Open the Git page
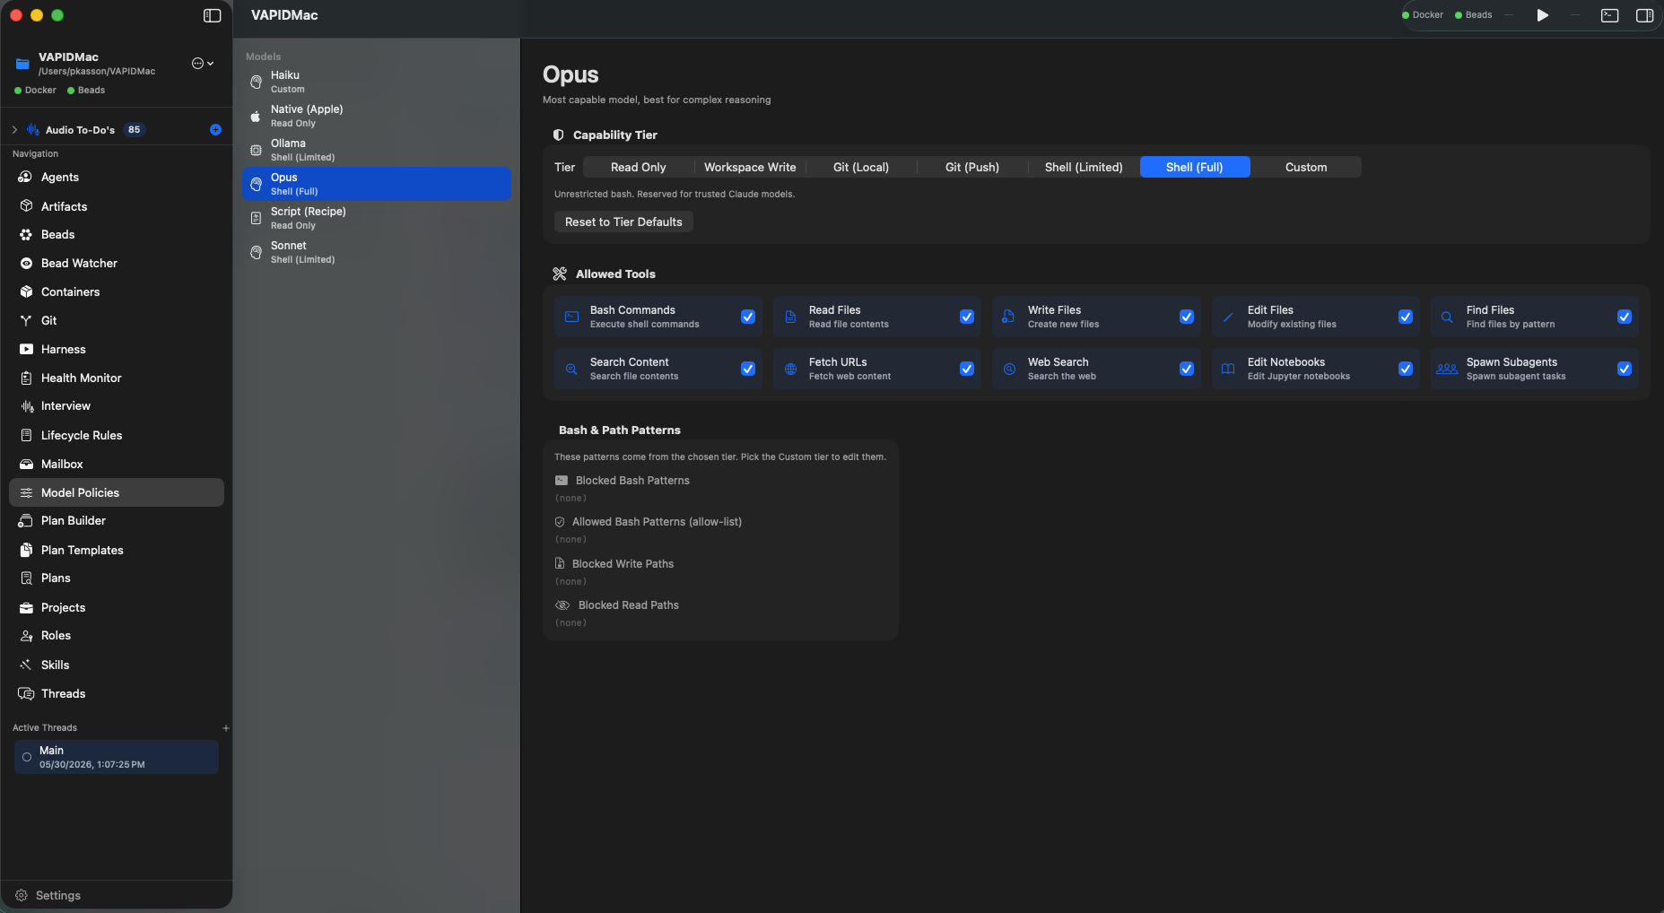 tap(117, 321)
